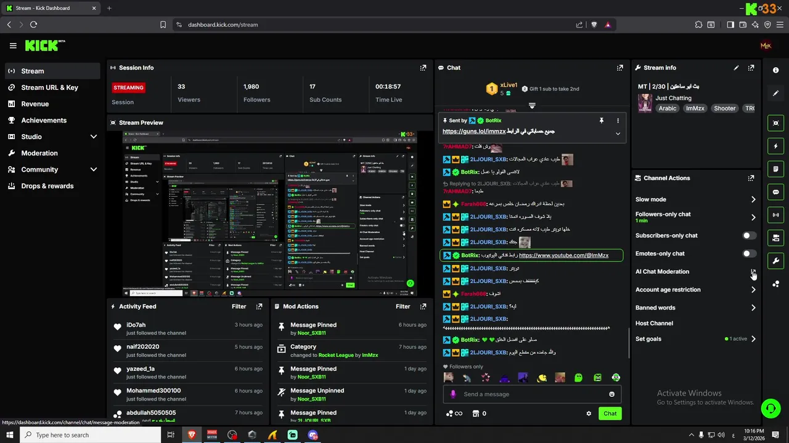The width and height of the screenshot is (789, 443).
Task: Click the channel points dots icon in right sidebar
Action: (x=776, y=284)
